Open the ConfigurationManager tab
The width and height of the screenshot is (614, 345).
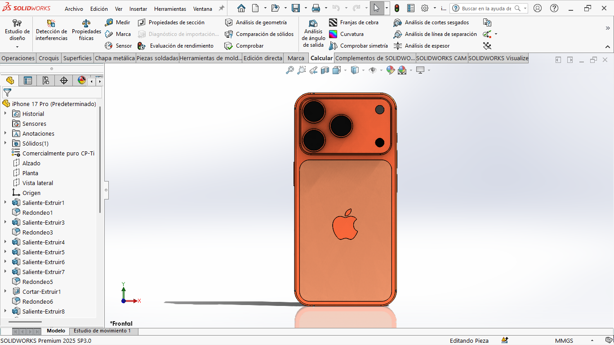45,80
